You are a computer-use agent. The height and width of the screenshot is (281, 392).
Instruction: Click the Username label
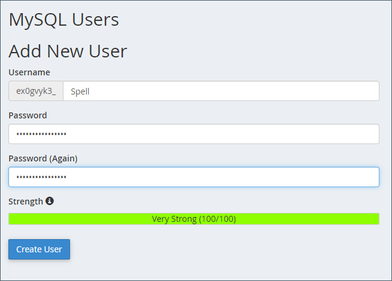pyautogui.click(x=29, y=72)
